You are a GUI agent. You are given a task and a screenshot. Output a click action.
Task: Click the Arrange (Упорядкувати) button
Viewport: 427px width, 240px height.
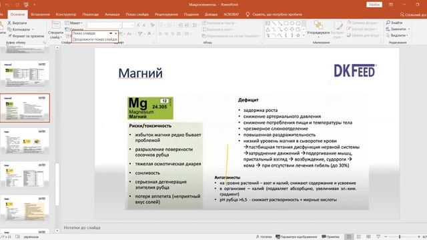coord(318,29)
